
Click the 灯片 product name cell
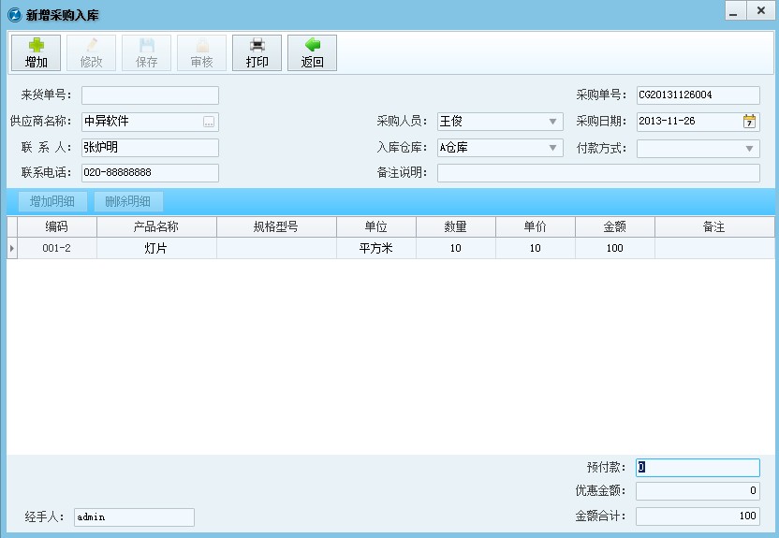tap(156, 248)
